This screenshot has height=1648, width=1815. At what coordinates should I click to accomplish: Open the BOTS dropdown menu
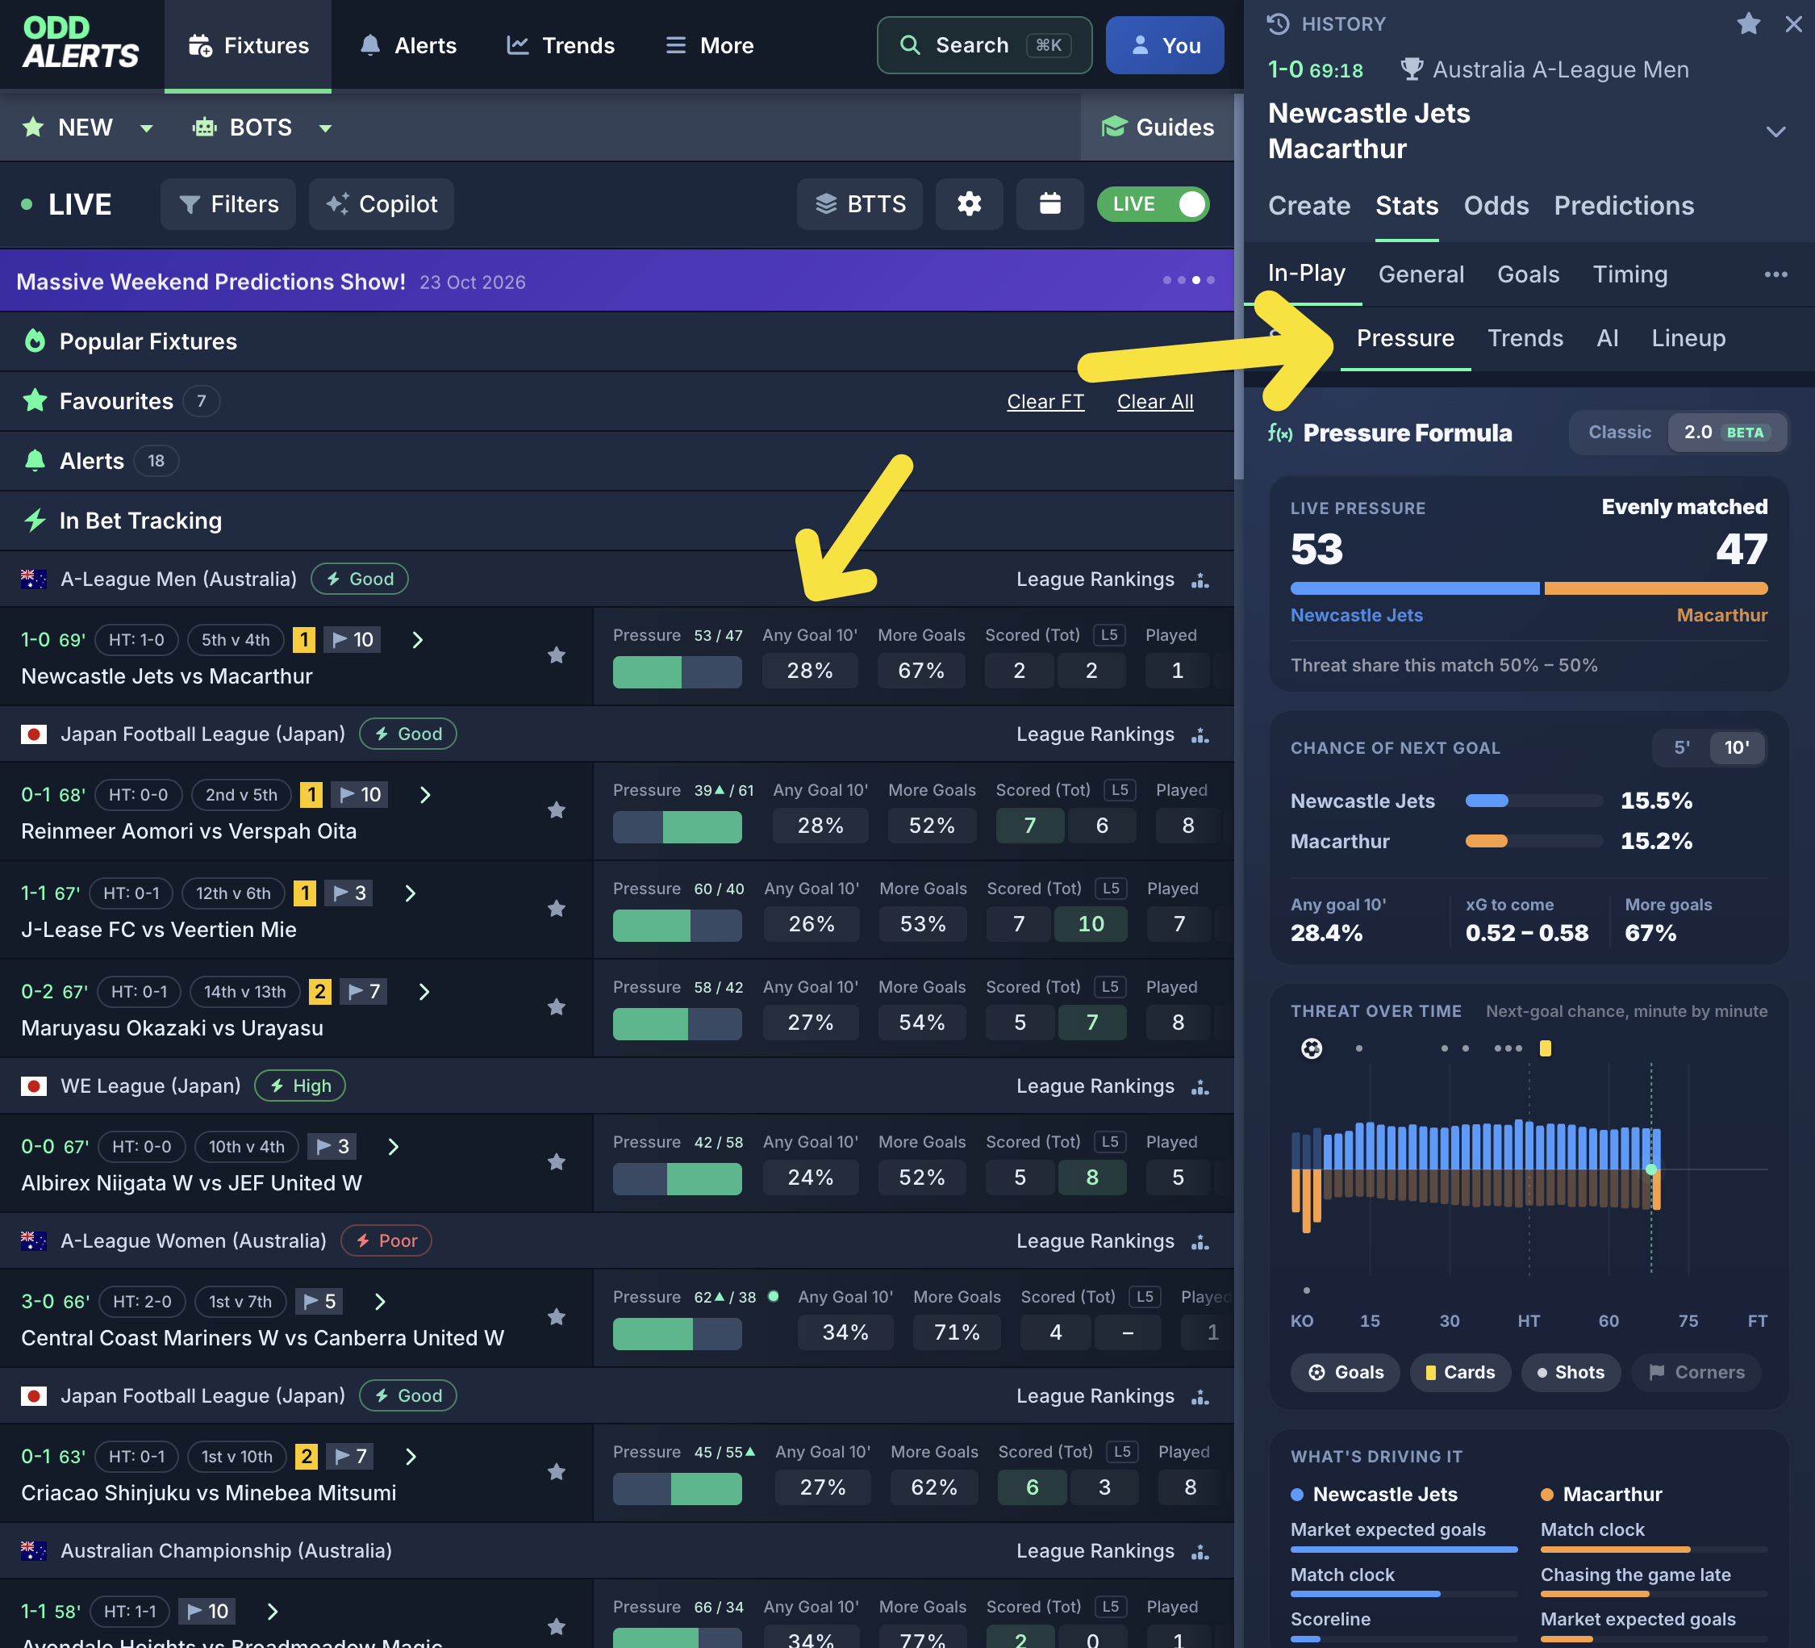click(x=262, y=128)
